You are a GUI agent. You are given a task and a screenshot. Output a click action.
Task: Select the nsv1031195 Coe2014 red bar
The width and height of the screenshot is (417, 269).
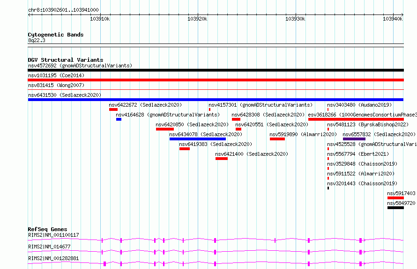click(216, 80)
